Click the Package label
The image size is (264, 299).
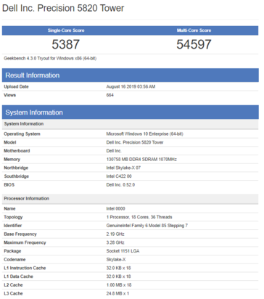[12, 251]
